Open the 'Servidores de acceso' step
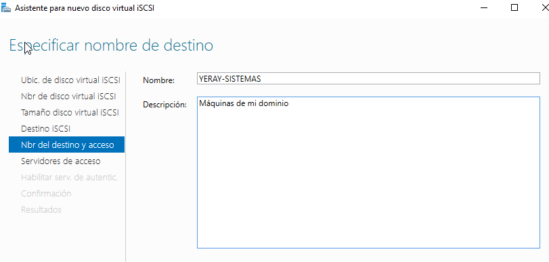 61,161
